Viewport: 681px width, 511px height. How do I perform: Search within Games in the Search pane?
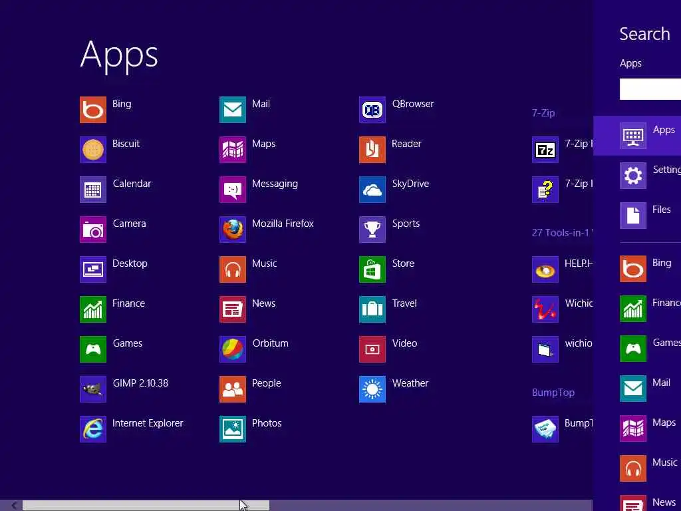click(637, 349)
